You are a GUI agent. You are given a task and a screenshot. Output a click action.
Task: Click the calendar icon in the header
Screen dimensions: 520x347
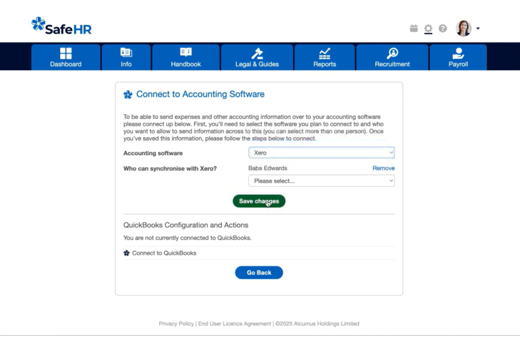click(413, 28)
